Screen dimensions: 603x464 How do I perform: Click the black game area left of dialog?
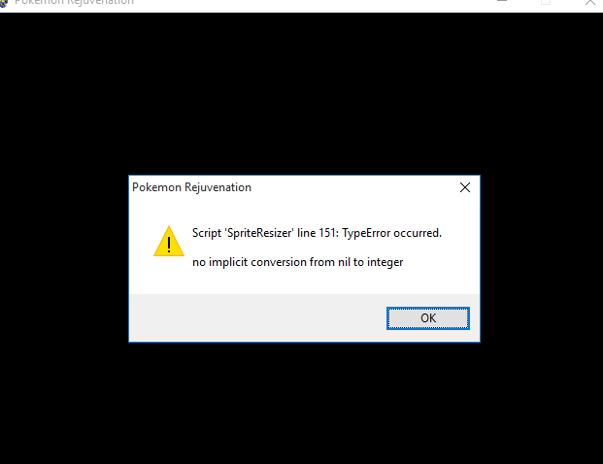[x=64, y=258]
